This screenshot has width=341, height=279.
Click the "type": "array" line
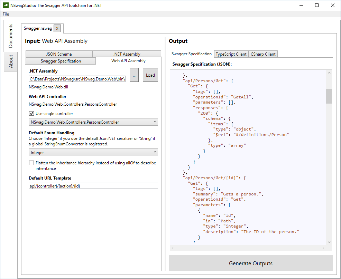(227, 145)
